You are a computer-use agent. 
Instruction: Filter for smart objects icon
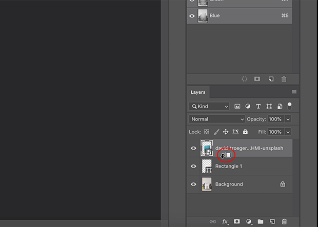280,106
